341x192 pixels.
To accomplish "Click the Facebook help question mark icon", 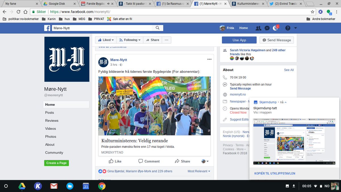I will click(x=287, y=28).
